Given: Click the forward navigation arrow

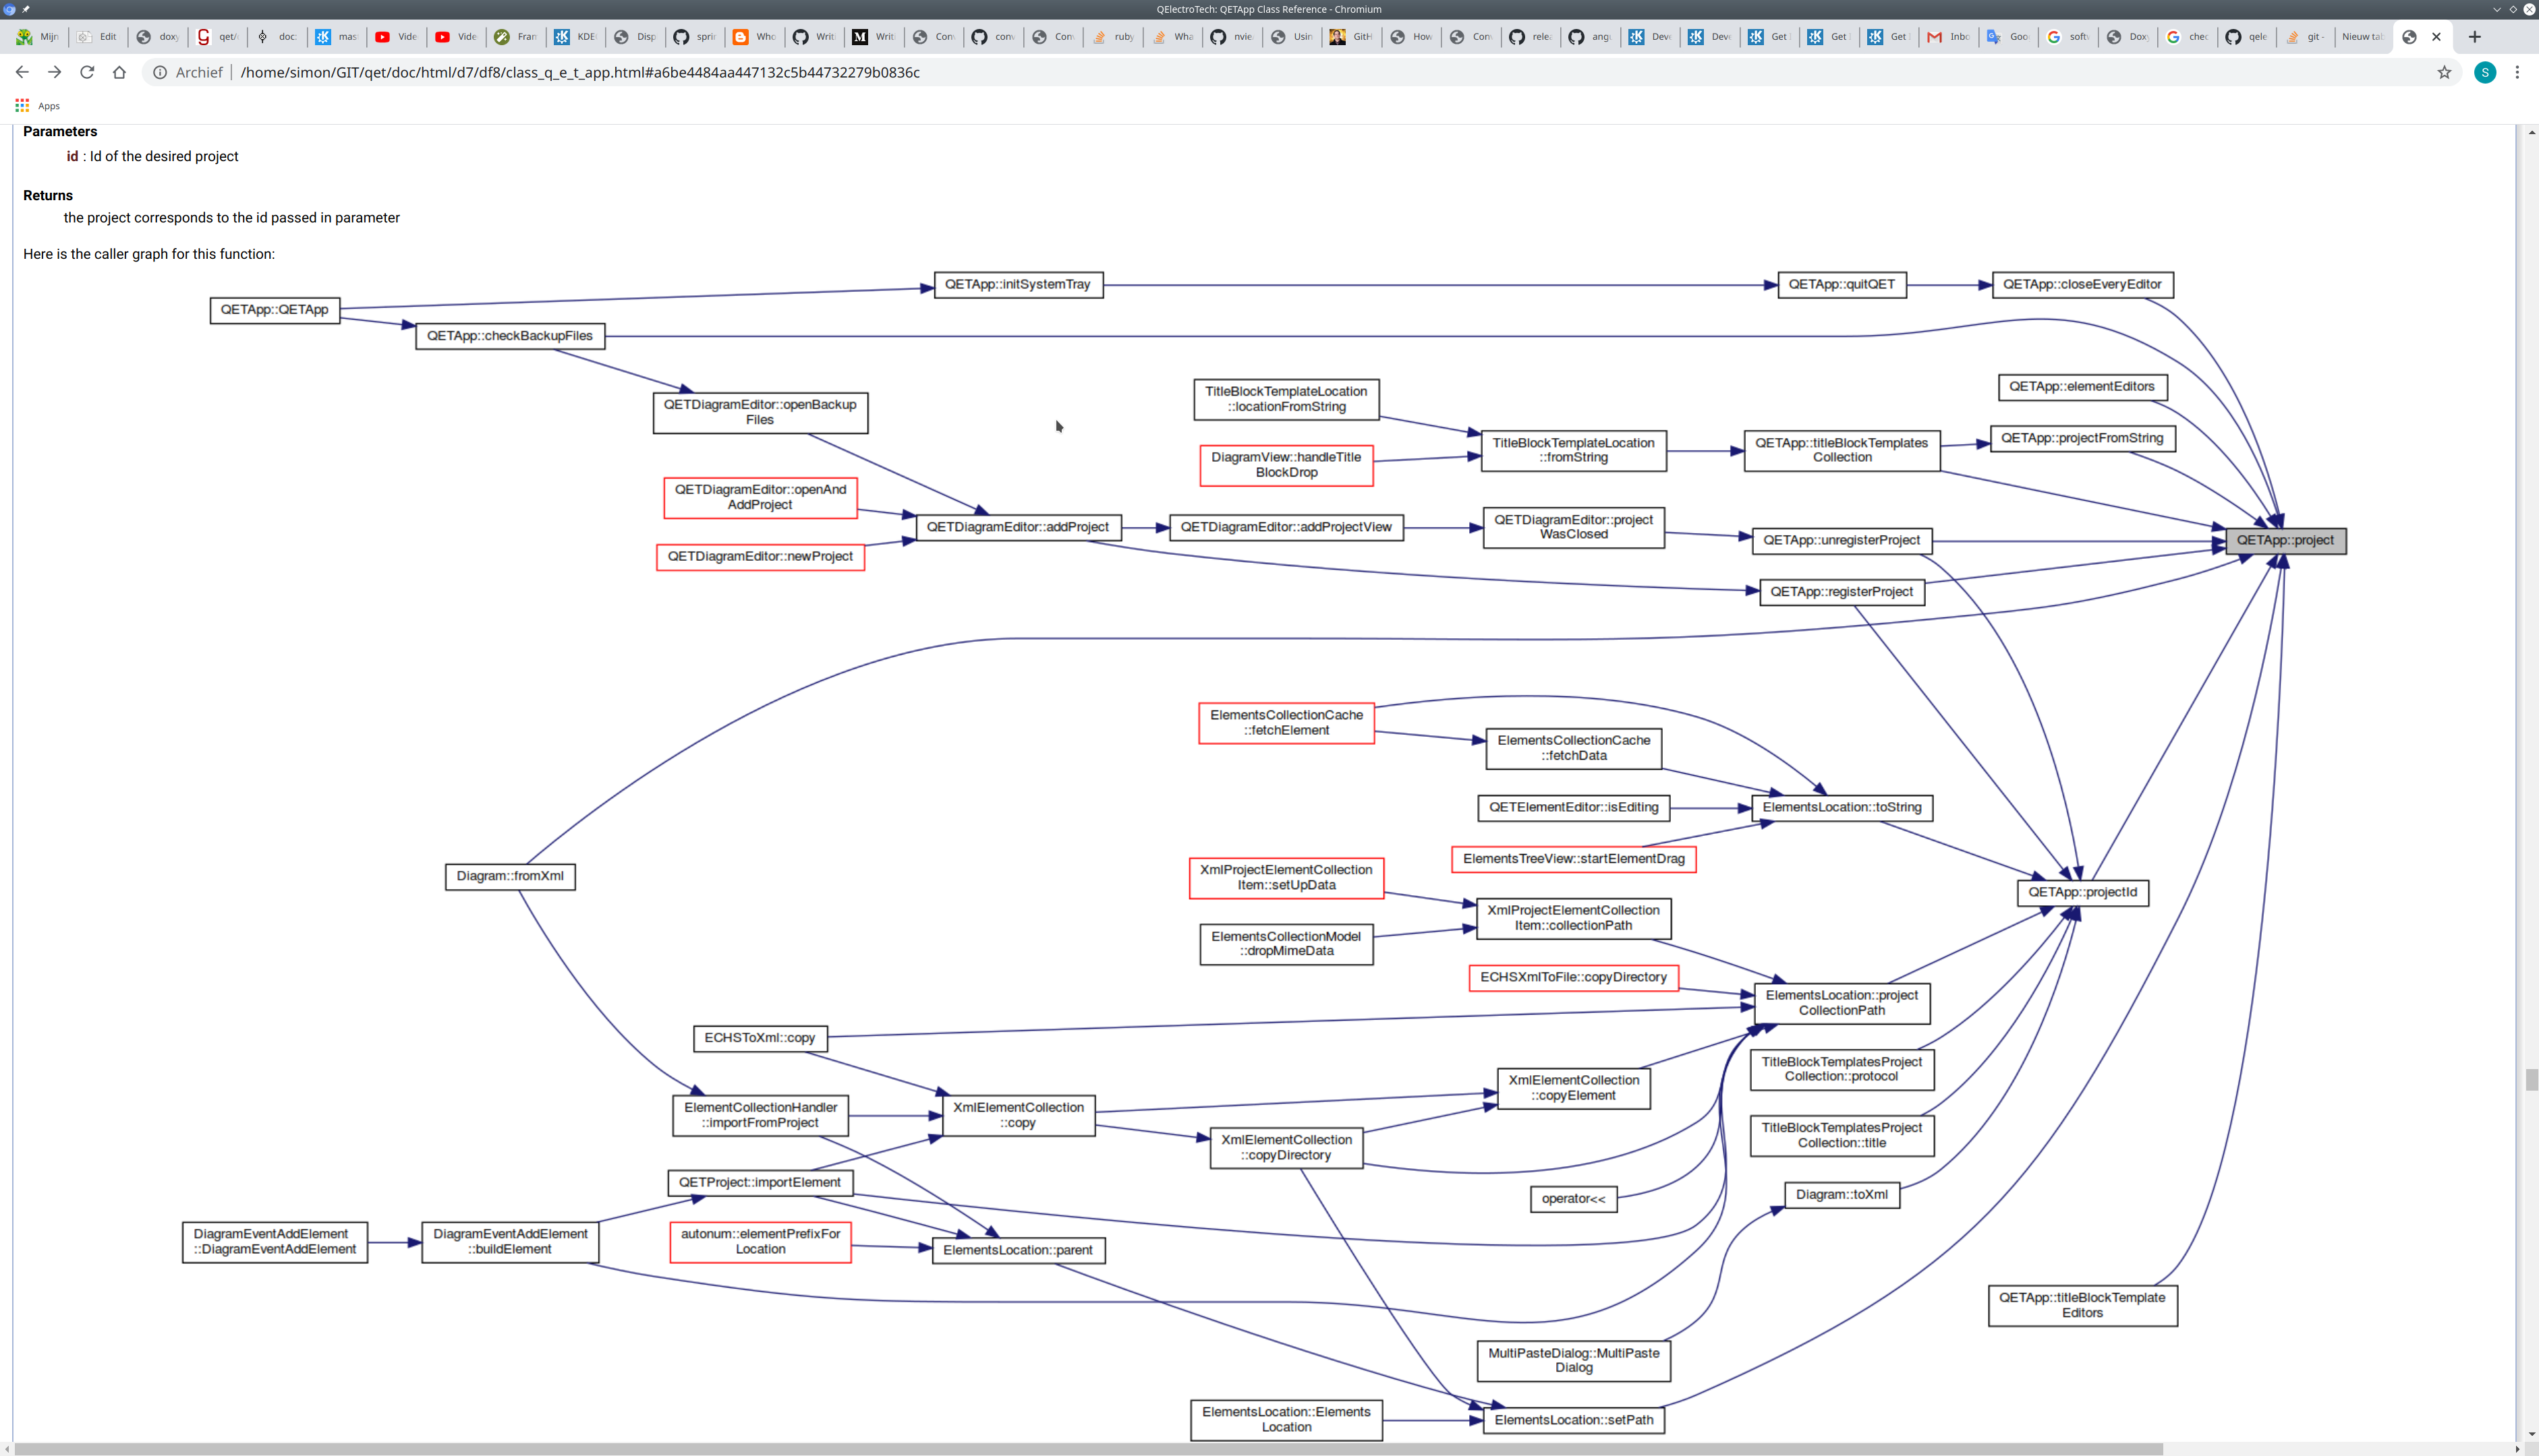Looking at the screenshot, I should pos(54,72).
